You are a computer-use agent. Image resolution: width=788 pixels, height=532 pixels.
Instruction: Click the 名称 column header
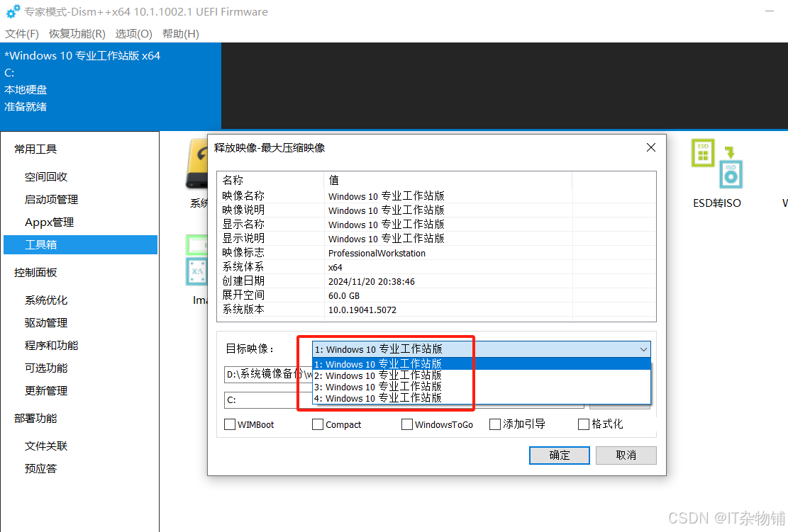coord(270,180)
